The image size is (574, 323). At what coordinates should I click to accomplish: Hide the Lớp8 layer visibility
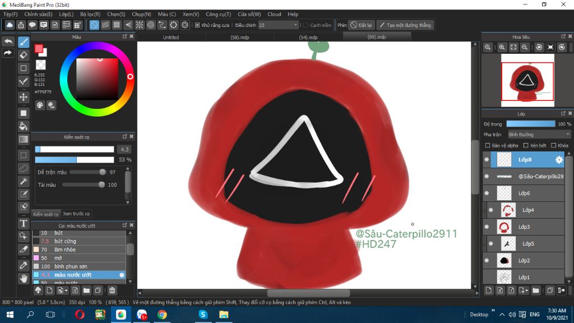tap(487, 160)
